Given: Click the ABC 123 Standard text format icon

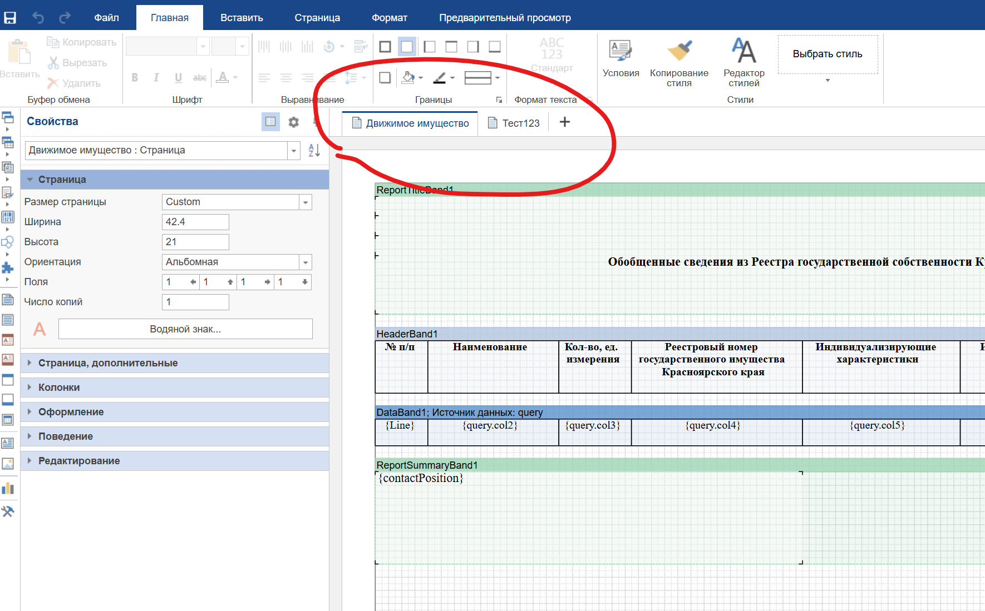Looking at the screenshot, I should click(x=551, y=54).
